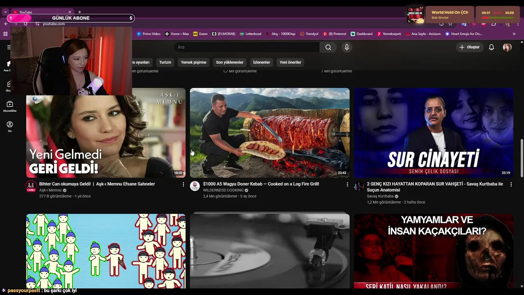524x295 pixels.
Task: Open more options for Sur Vahşeti video
Action: 511,184
